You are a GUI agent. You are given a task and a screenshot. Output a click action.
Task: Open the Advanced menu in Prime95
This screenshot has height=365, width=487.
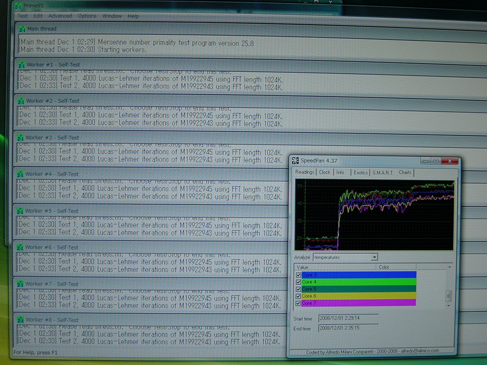(x=60, y=16)
